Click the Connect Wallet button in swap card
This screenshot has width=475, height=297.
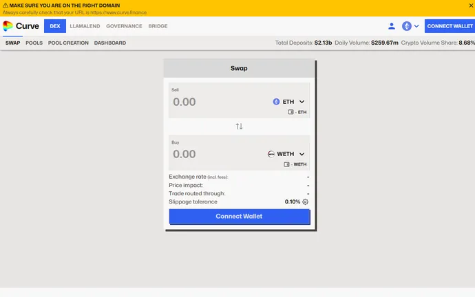(x=240, y=217)
